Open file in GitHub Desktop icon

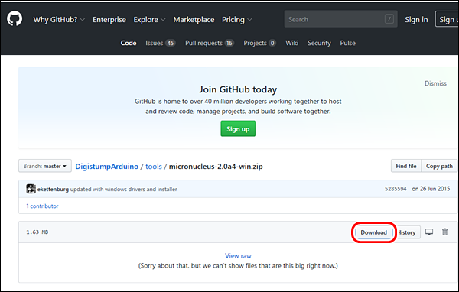pyautogui.click(x=429, y=232)
